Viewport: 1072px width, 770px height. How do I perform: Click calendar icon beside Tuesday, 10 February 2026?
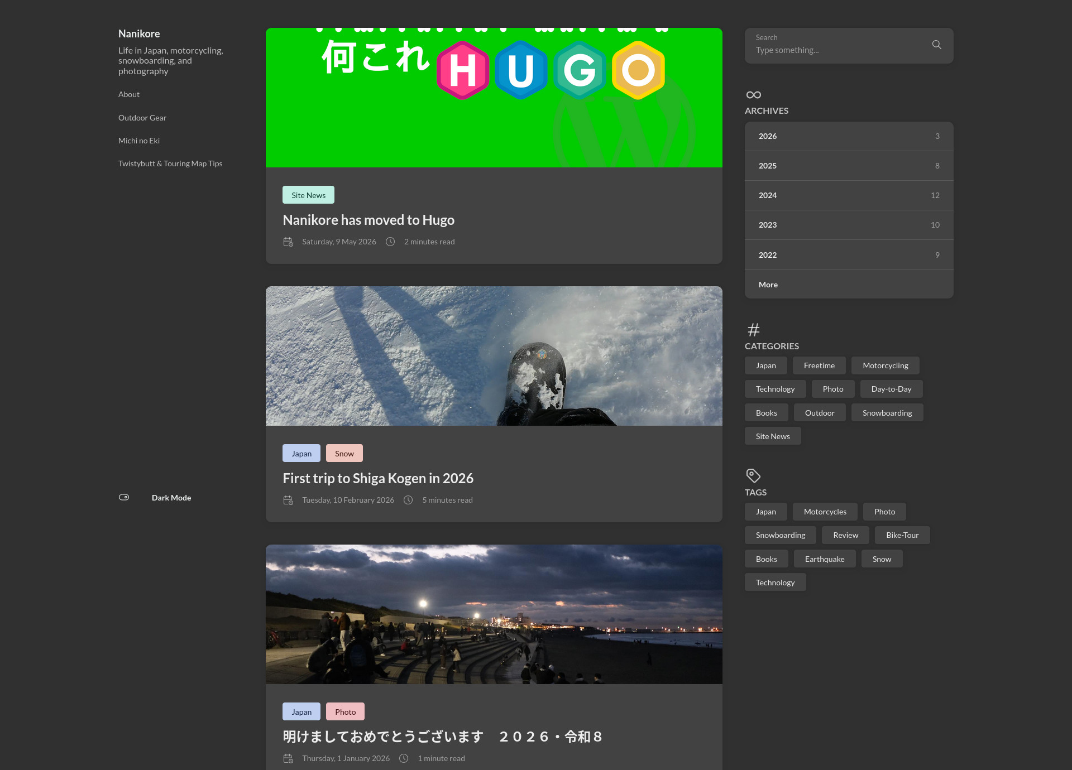288,500
